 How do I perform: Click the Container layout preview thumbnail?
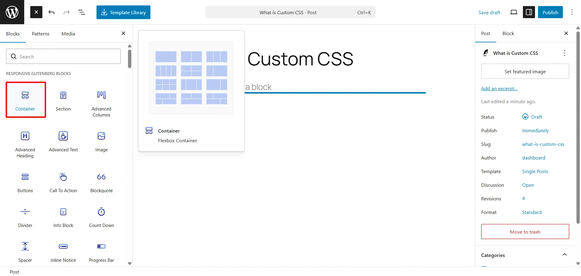[191, 78]
